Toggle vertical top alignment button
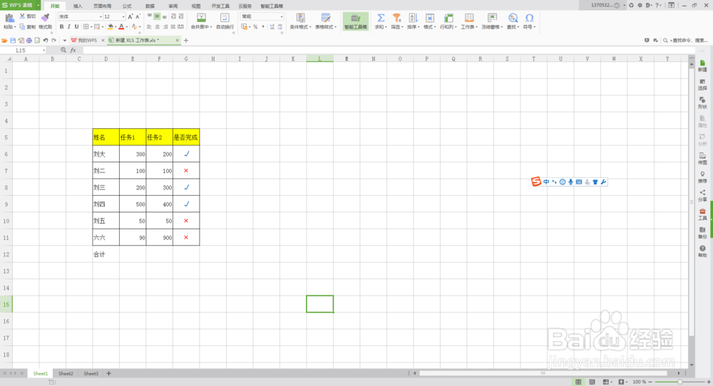Screen dimensions: 713x386 pyautogui.click(x=149, y=16)
